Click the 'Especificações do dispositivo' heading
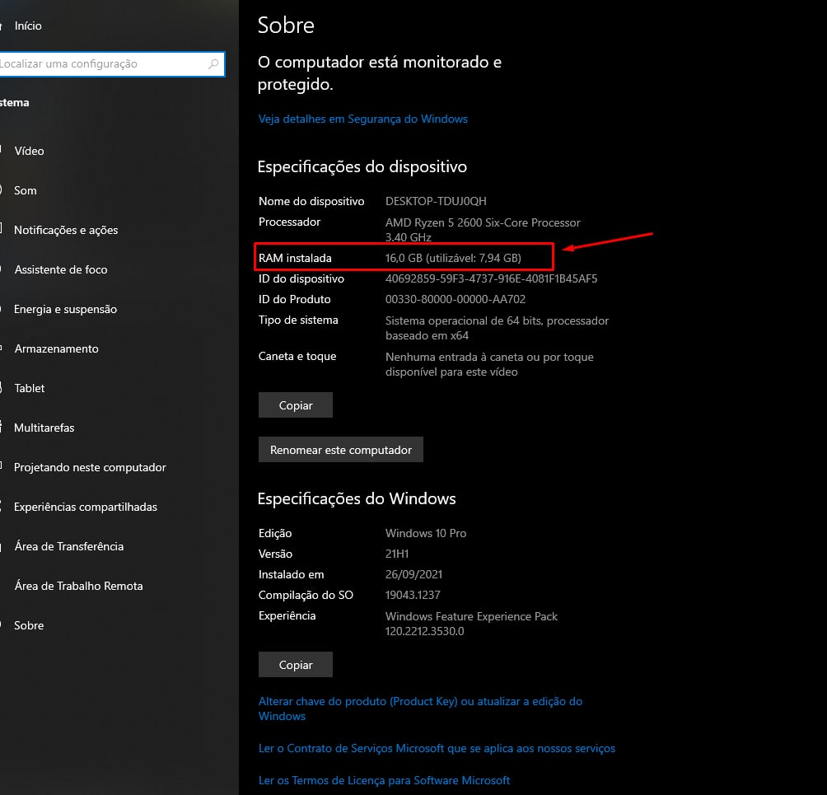 [362, 167]
